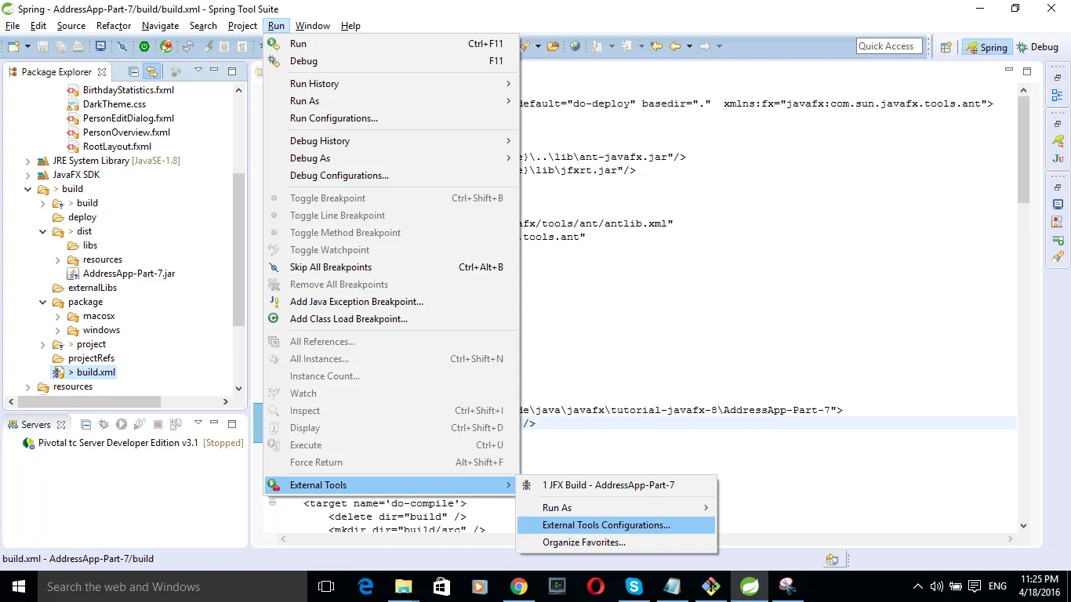Toggle Skip All Breakpoints in the toolbar
The height and width of the screenshot is (602, 1071).
click(123, 47)
